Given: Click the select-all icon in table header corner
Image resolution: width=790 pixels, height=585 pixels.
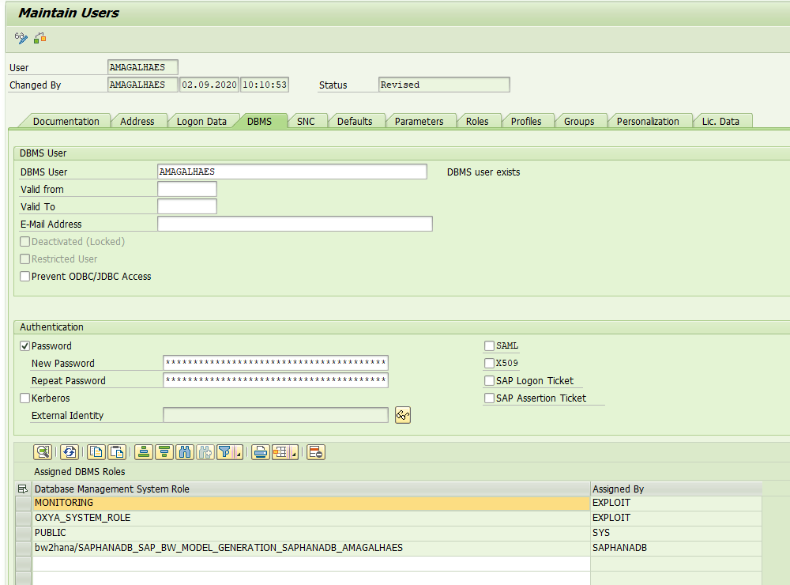Looking at the screenshot, I should point(23,489).
